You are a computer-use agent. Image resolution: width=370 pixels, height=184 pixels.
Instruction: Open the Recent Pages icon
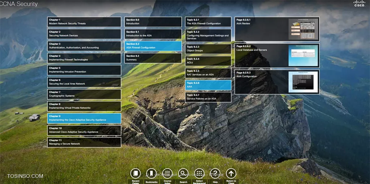coord(135,174)
